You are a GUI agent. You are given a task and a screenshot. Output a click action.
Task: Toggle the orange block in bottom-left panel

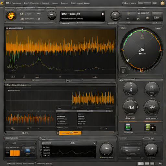pos(15,153)
